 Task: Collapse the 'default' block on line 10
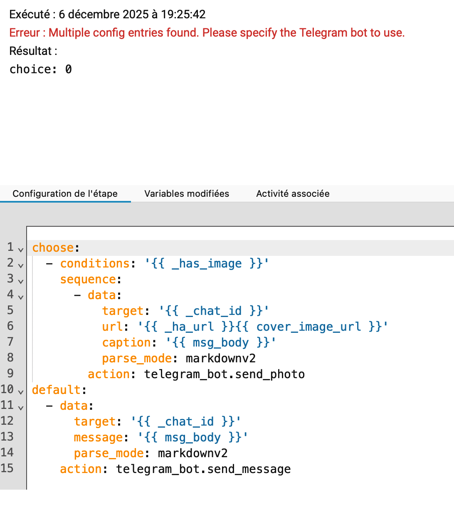pyautogui.click(x=21, y=391)
